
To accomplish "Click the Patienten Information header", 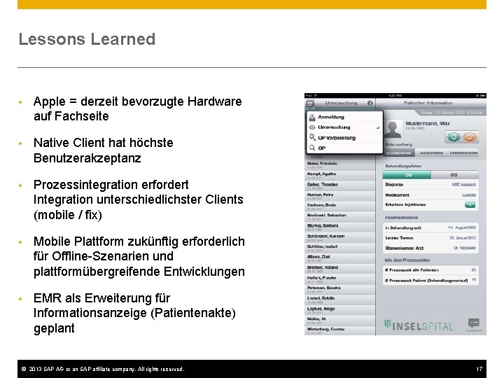I will [428, 103].
